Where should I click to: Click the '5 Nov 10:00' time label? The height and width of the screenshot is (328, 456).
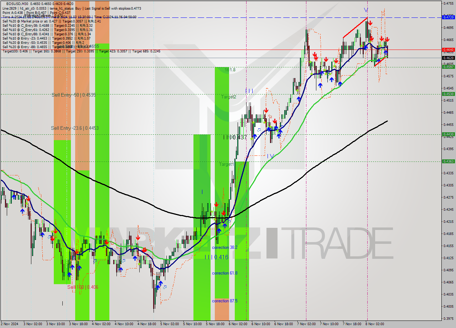pos(192,324)
